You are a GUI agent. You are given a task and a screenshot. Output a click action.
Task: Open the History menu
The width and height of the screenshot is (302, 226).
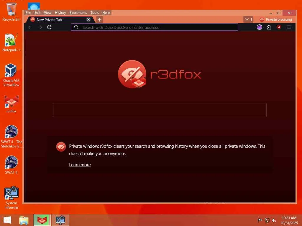click(60, 13)
